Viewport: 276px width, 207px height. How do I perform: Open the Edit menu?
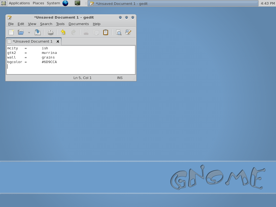21,24
